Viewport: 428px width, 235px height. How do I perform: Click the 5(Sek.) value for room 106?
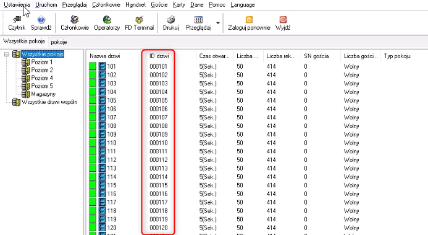[208, 109]
